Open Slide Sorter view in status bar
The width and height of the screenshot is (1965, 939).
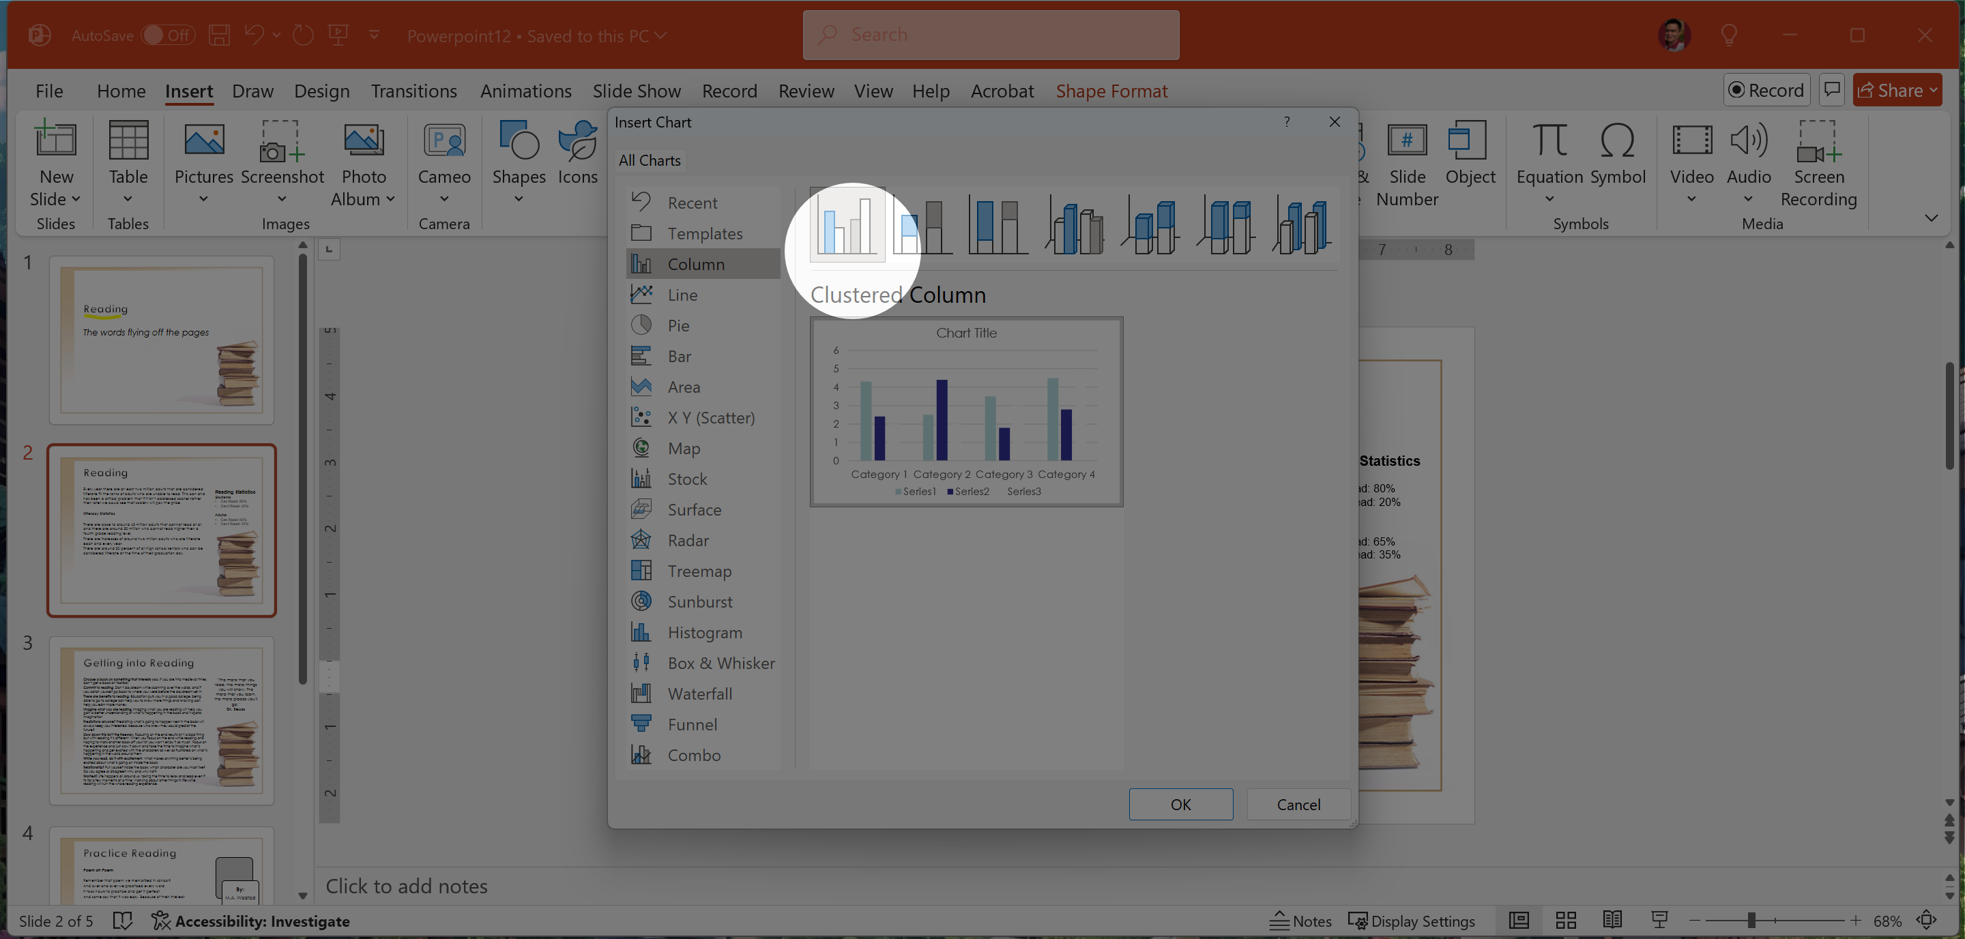[1566, 920]
